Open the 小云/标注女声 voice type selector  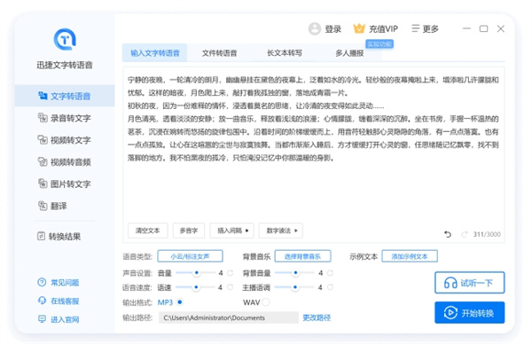[190, 256]
